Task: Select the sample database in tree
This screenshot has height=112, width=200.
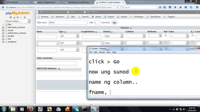Action: (11, 36)
